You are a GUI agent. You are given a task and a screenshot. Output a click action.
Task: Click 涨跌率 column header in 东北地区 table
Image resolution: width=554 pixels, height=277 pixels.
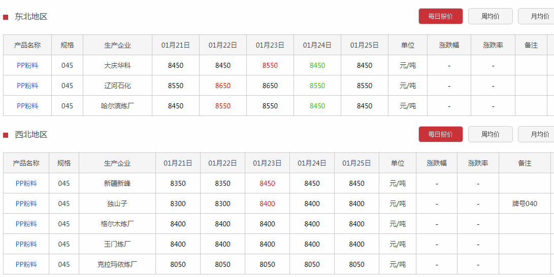pos(493,45)
